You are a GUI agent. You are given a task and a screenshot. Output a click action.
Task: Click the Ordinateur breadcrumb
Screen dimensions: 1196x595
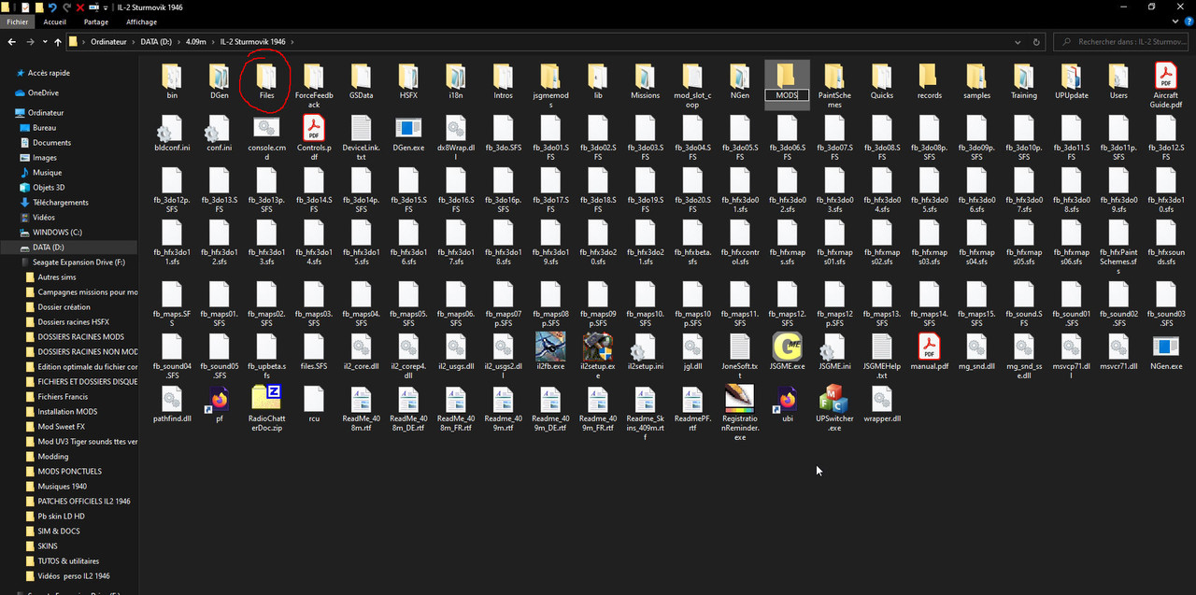point(110,42)
